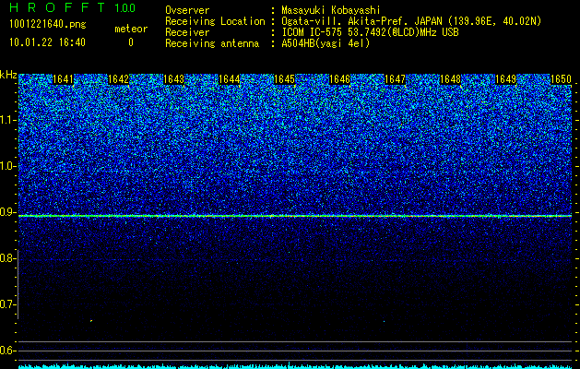Click the Ovserver label
Viewport: 580px width, 369px height.
[x=187, y=10]
